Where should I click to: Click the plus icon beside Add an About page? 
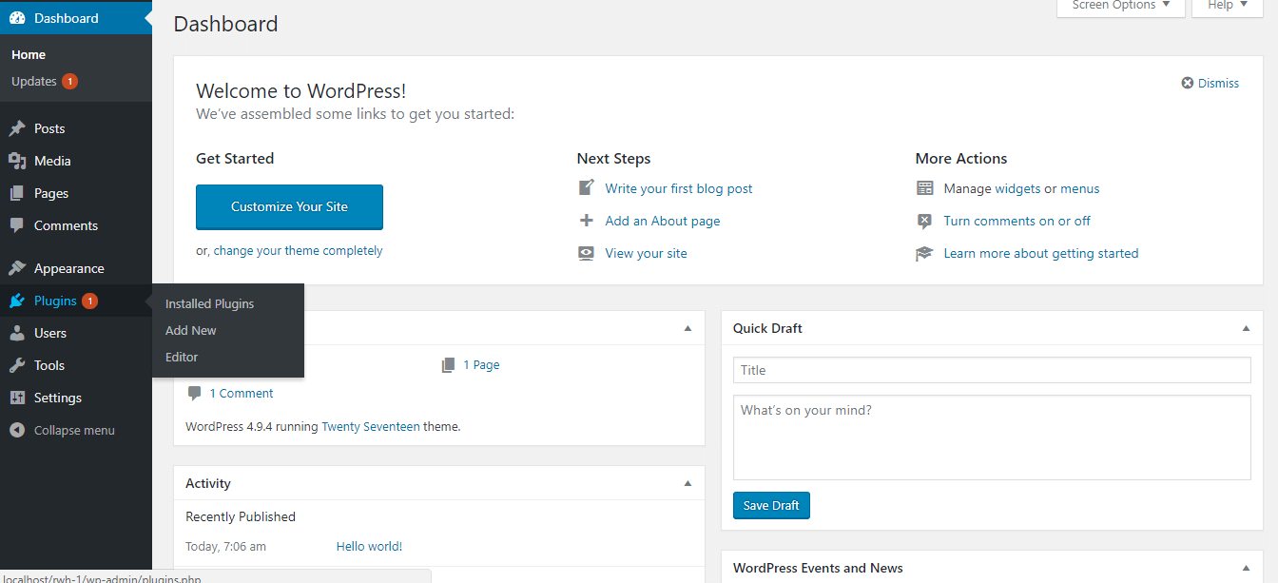587,221
